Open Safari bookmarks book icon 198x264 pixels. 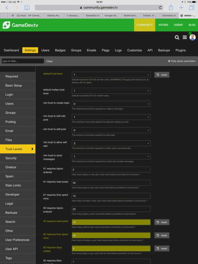point(27,7)
